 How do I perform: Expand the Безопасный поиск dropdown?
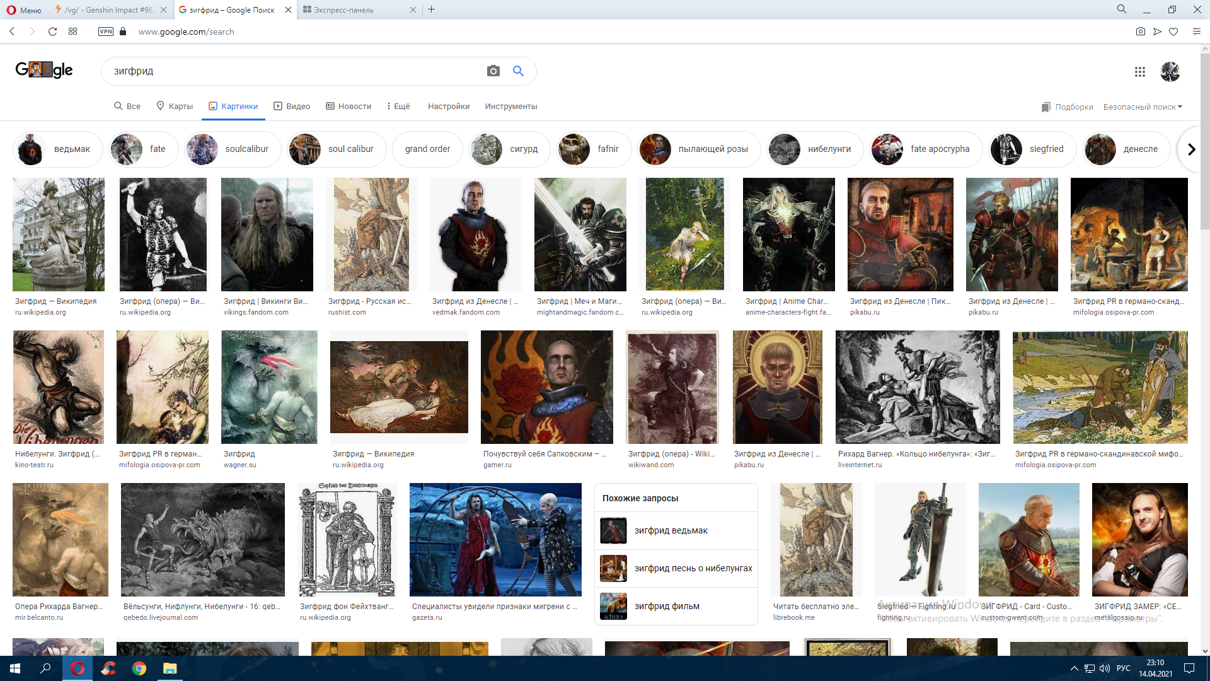click(1143, 107)
